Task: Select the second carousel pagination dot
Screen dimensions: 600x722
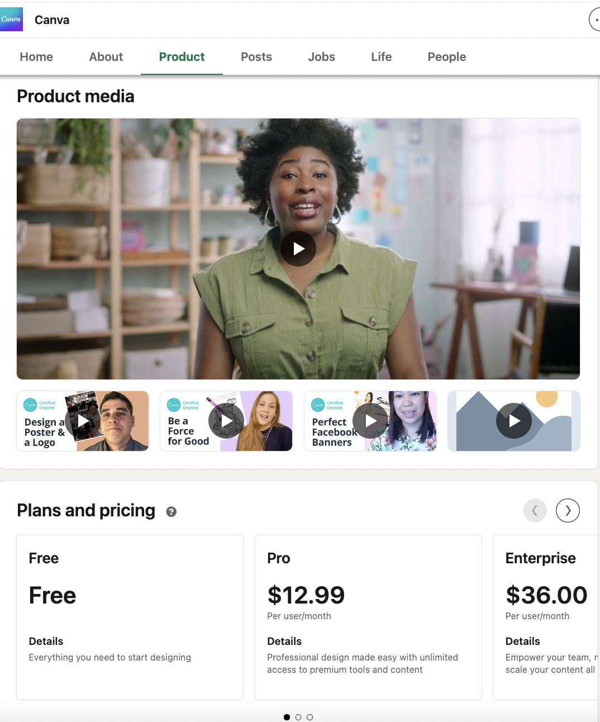Action: pyautogui.click(x=298, y=717)
